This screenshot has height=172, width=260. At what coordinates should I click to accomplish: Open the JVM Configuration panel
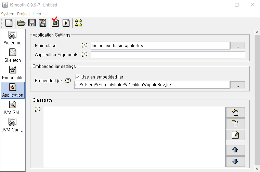point(13,125)
